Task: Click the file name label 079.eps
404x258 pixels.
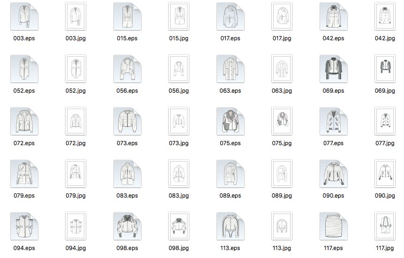Action: click(24, 196)
